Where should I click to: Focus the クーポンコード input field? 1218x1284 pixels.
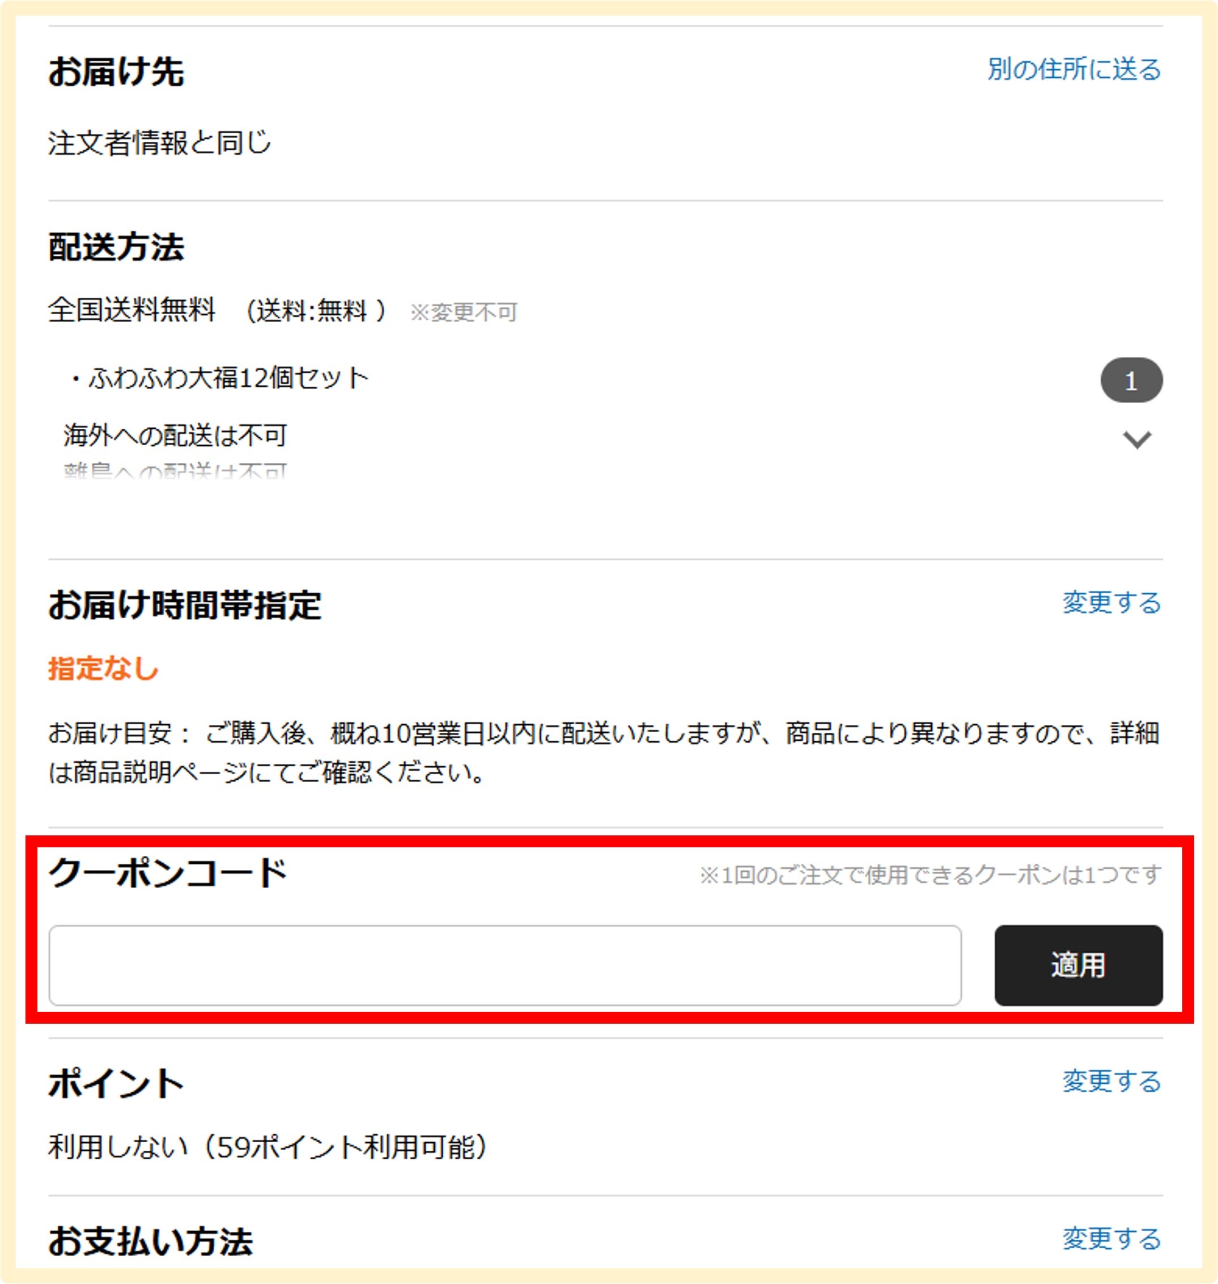coord(505,966)
